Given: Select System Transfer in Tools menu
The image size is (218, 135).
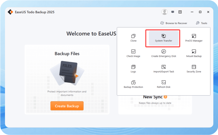Looking at the screenshot, I should click(x=163, y=38).
